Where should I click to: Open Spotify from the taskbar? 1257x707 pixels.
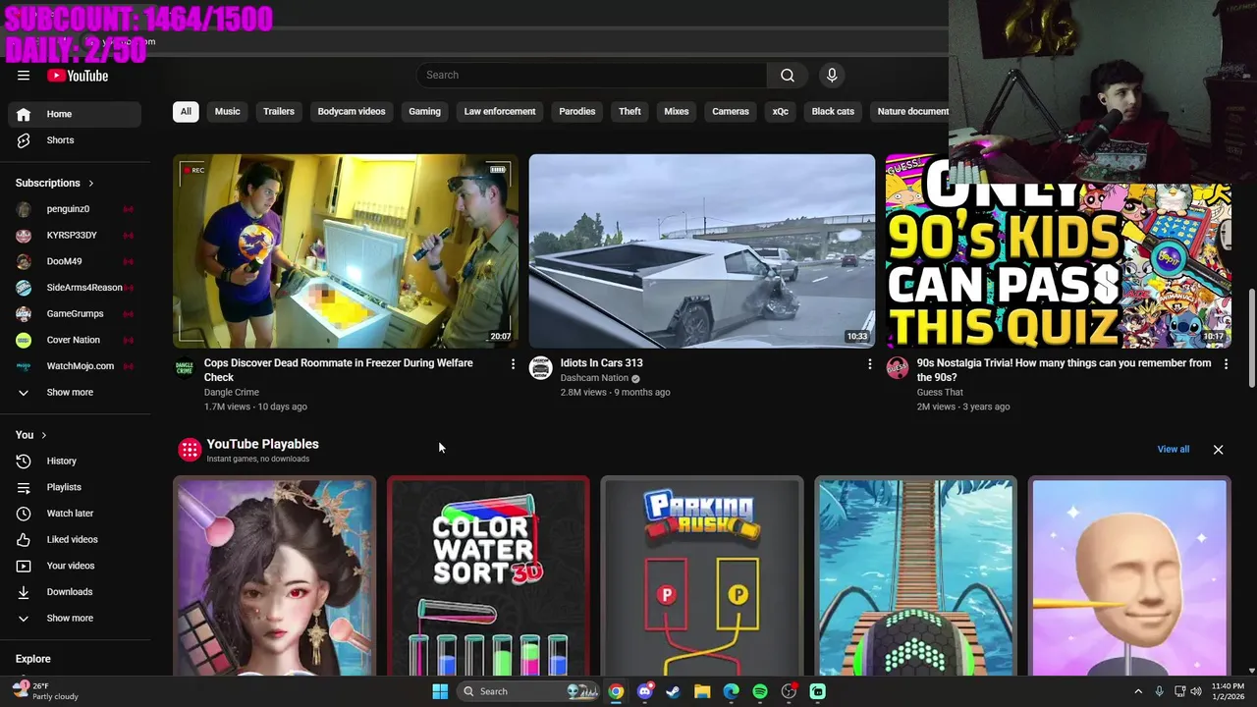tap(760, 691)
